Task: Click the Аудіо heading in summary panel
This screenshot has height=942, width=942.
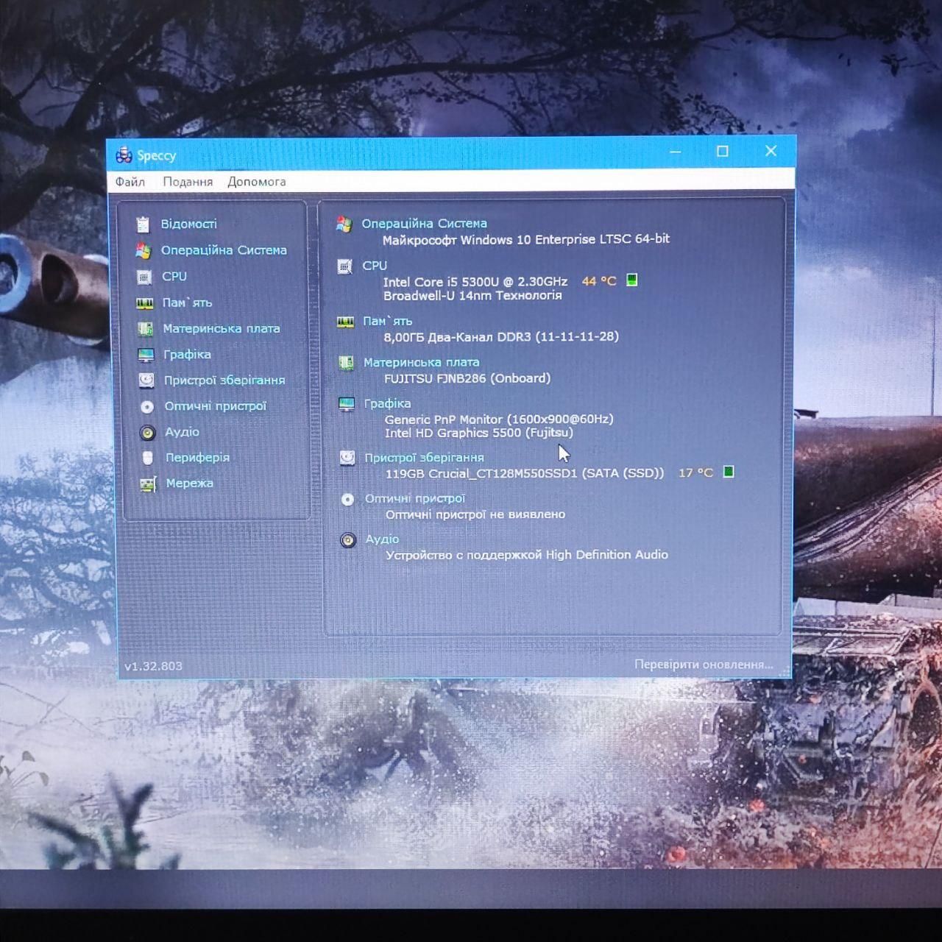Action: (382, 539)
